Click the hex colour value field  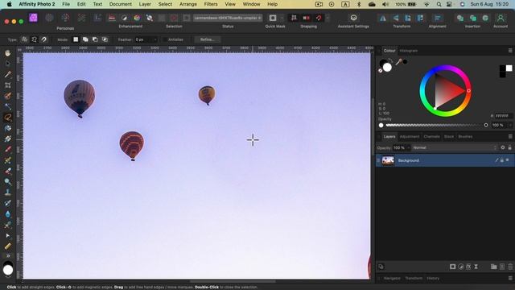click(x=504, y=116)
